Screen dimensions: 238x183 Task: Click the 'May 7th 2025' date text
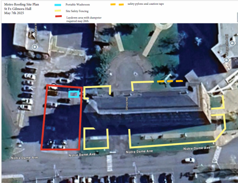(x=14, y=13)
